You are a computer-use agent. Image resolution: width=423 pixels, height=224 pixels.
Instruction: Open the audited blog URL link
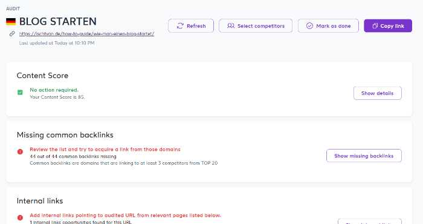point(86,34)
